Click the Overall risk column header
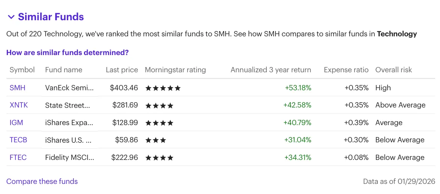The width and height of the screenshot is (440, 194). [394, 70]
